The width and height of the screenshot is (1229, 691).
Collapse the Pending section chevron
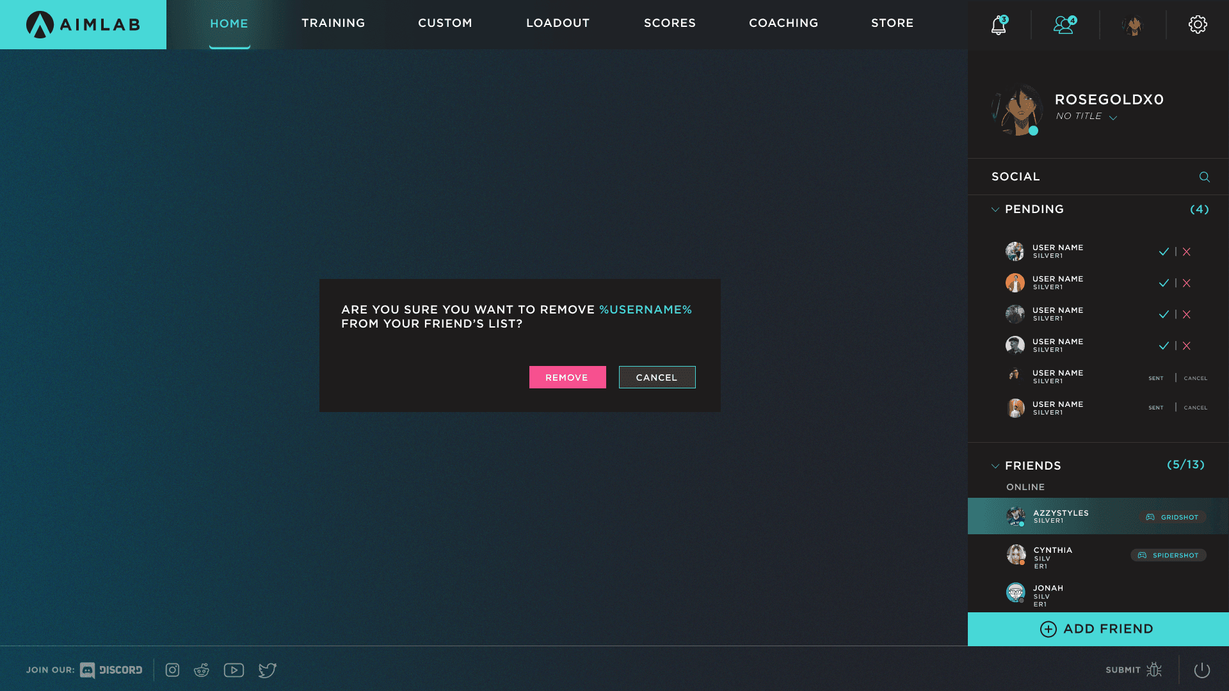(x=995, y=210)
